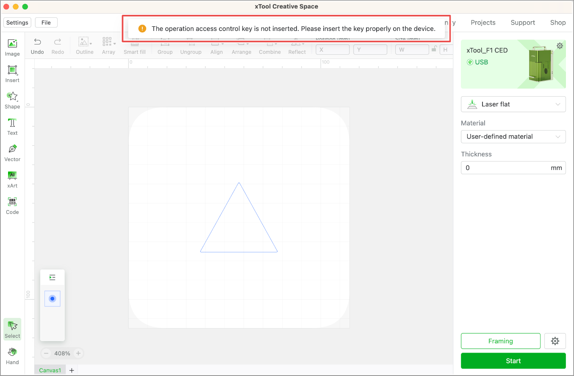Open the Outline tool

85,46
